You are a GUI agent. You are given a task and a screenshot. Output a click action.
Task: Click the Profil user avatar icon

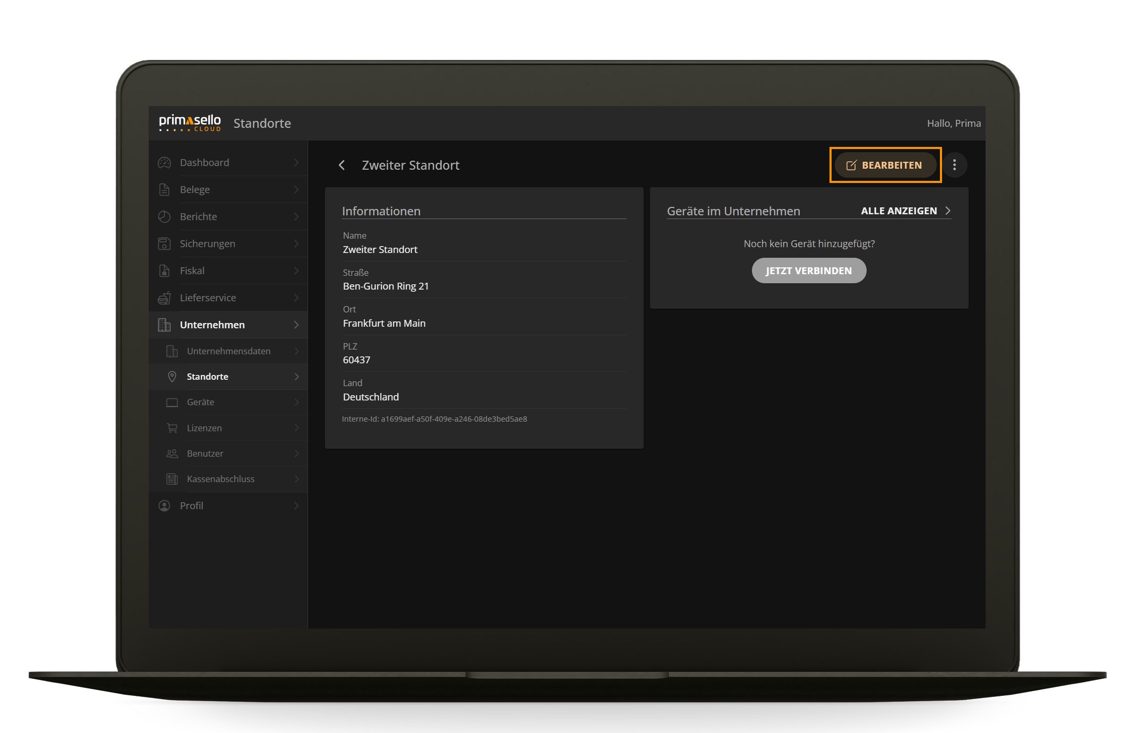coord(165,505)
